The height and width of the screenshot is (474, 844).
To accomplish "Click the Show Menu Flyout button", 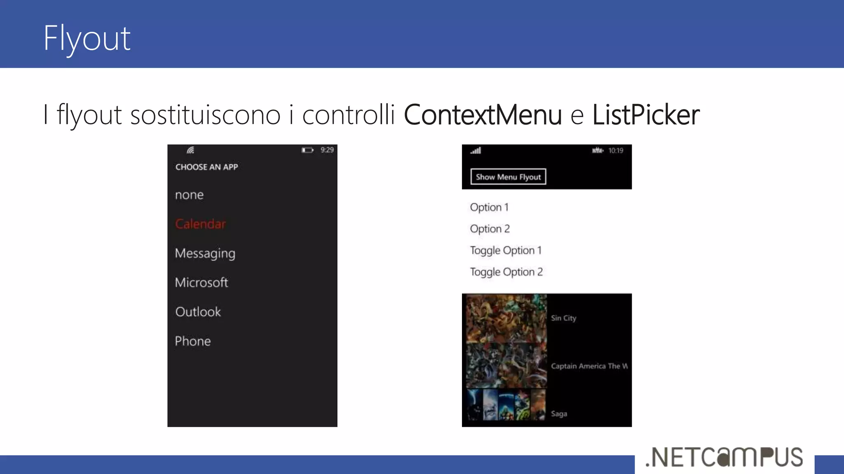I will point(508,177).
